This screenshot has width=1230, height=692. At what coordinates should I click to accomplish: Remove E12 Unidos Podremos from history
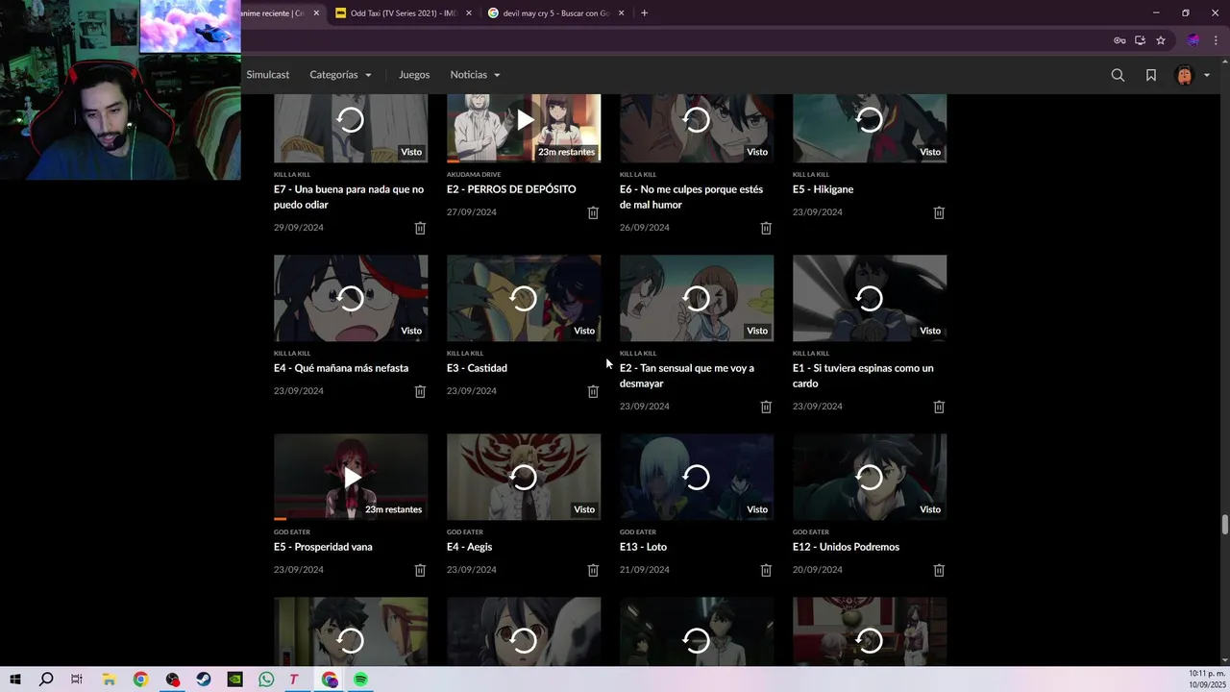939,570
